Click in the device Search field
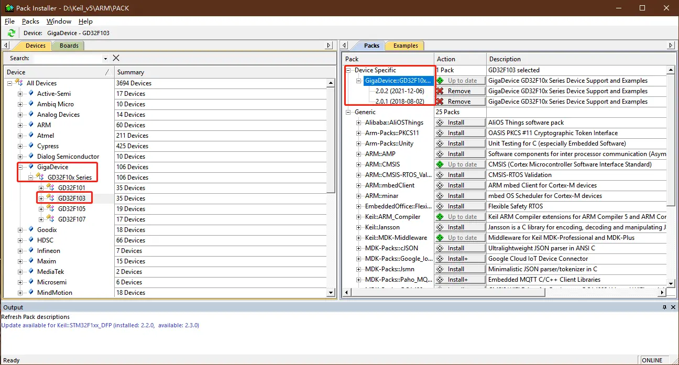This screenshot has width=679, height=365. tap(67, 58)
